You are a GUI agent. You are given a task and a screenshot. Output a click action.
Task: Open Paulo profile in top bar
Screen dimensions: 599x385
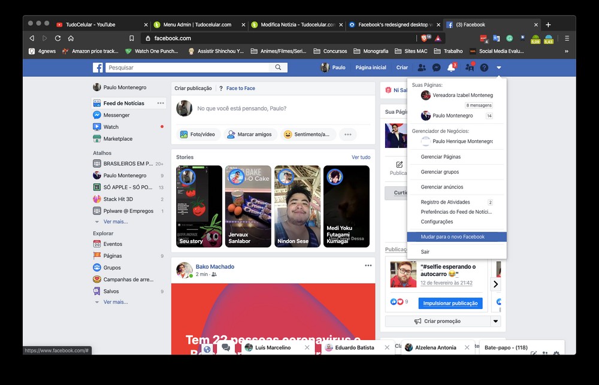(x=333, y=68)
